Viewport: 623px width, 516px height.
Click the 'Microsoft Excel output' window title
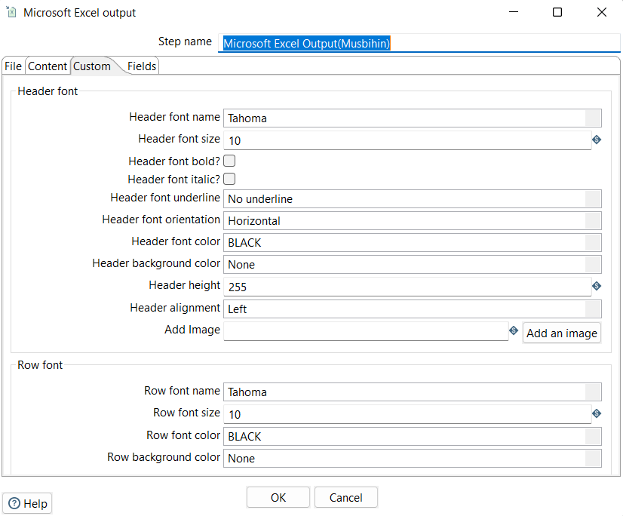point(79,13)
